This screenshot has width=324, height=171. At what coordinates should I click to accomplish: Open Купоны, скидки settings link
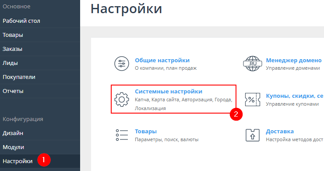point(295,96)
